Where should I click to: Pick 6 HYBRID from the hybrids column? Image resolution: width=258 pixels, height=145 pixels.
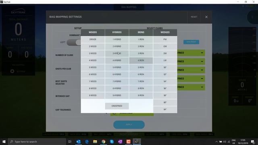pos(117,75)
